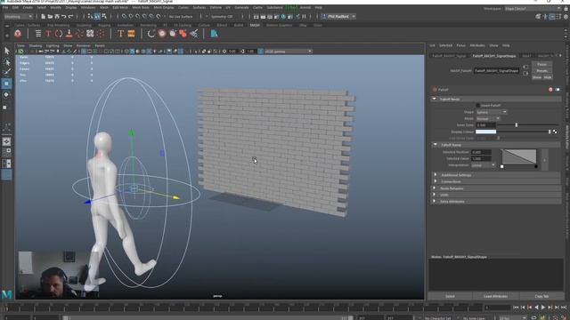This screenshot has height=320, width=570.
Task: Click the red T type icon on the MASH shelf
Action: pyautogui.click(x=48, y=34)
